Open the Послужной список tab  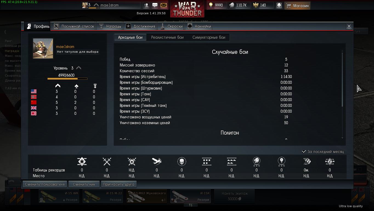click(x=73, y=26)
